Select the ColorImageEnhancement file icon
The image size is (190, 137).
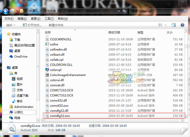pos(47,75)
